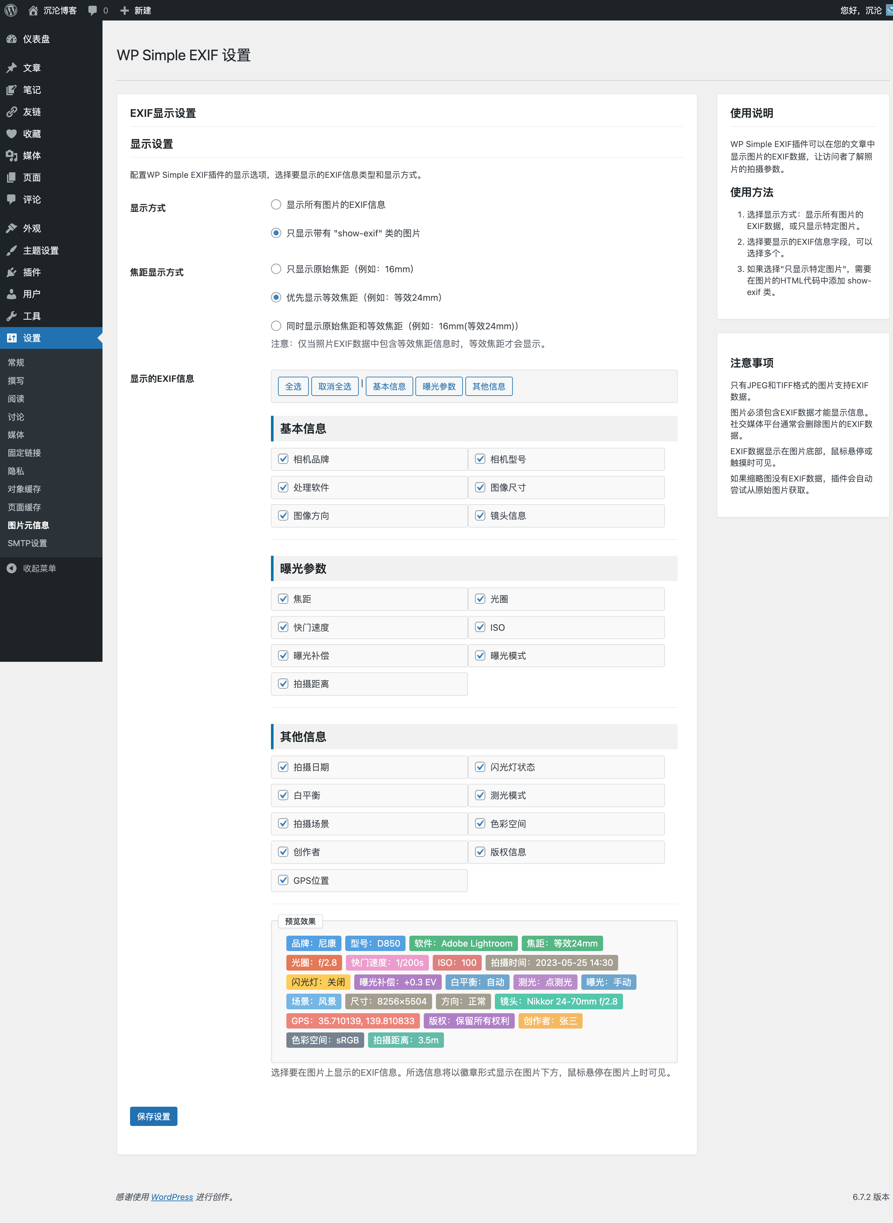Viewport: 893px width, 1223px height.
Task: Open the 常规 settings submenu entry
Action: tap(16, 362)
